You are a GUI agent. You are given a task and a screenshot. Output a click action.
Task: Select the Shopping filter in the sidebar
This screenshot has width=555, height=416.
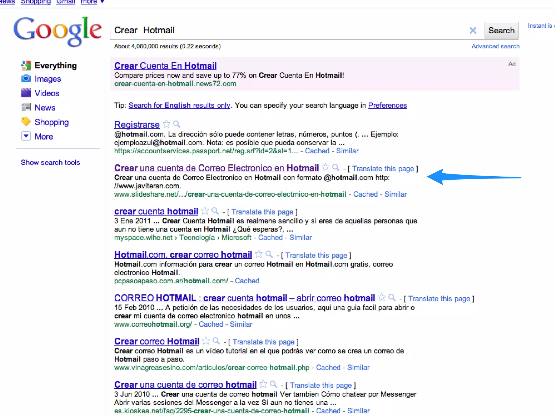51,122
